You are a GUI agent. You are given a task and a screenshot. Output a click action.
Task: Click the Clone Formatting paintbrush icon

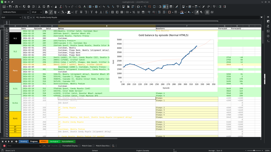point(56,7)
